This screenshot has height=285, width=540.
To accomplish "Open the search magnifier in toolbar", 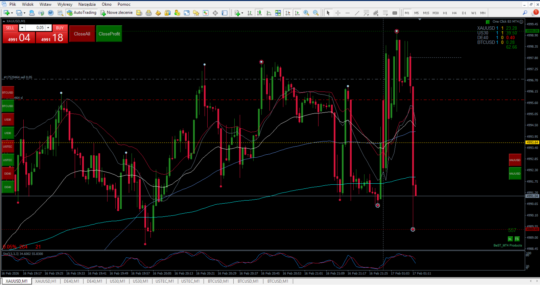I will click(x=525, y=13).
